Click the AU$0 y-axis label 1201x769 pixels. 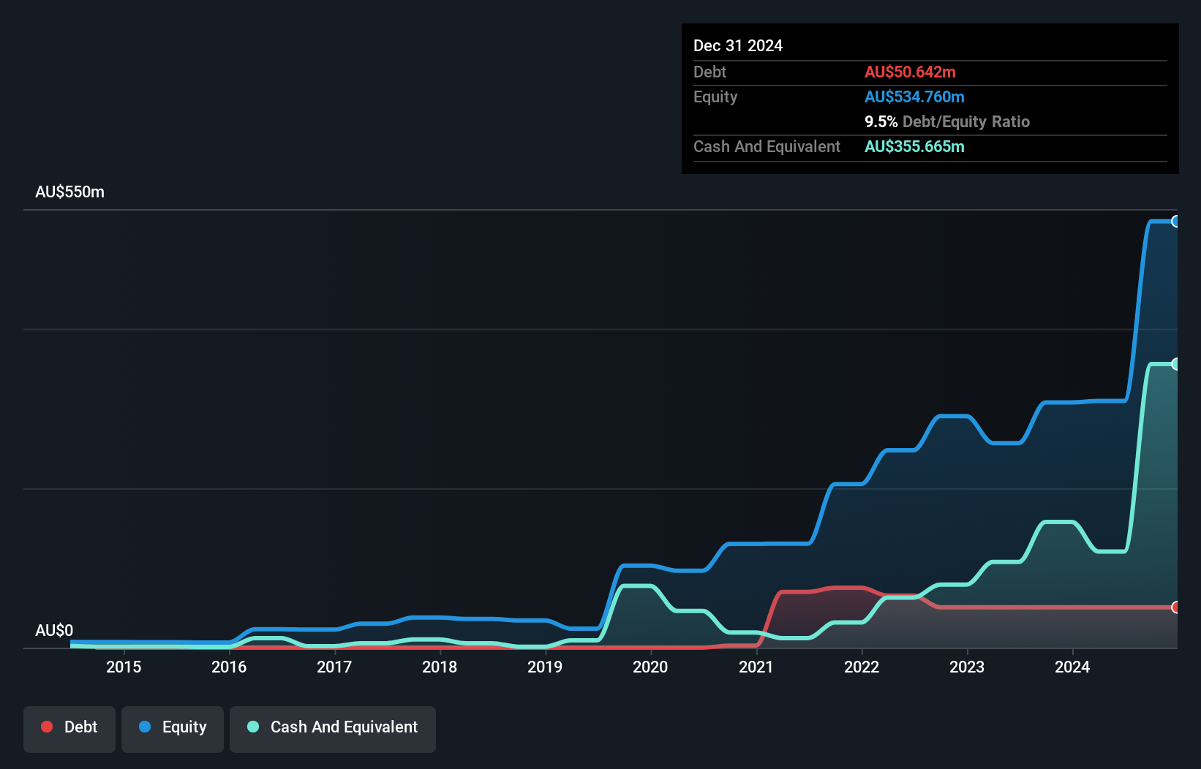coord(54,630)
